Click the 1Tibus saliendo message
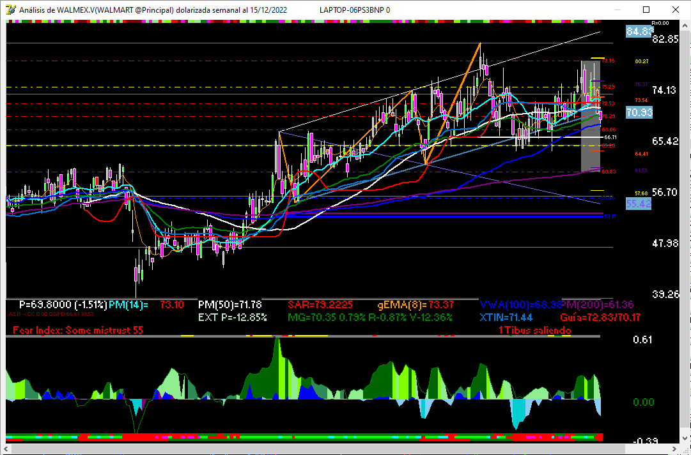 pyautogui.click(x=534, y=330)
